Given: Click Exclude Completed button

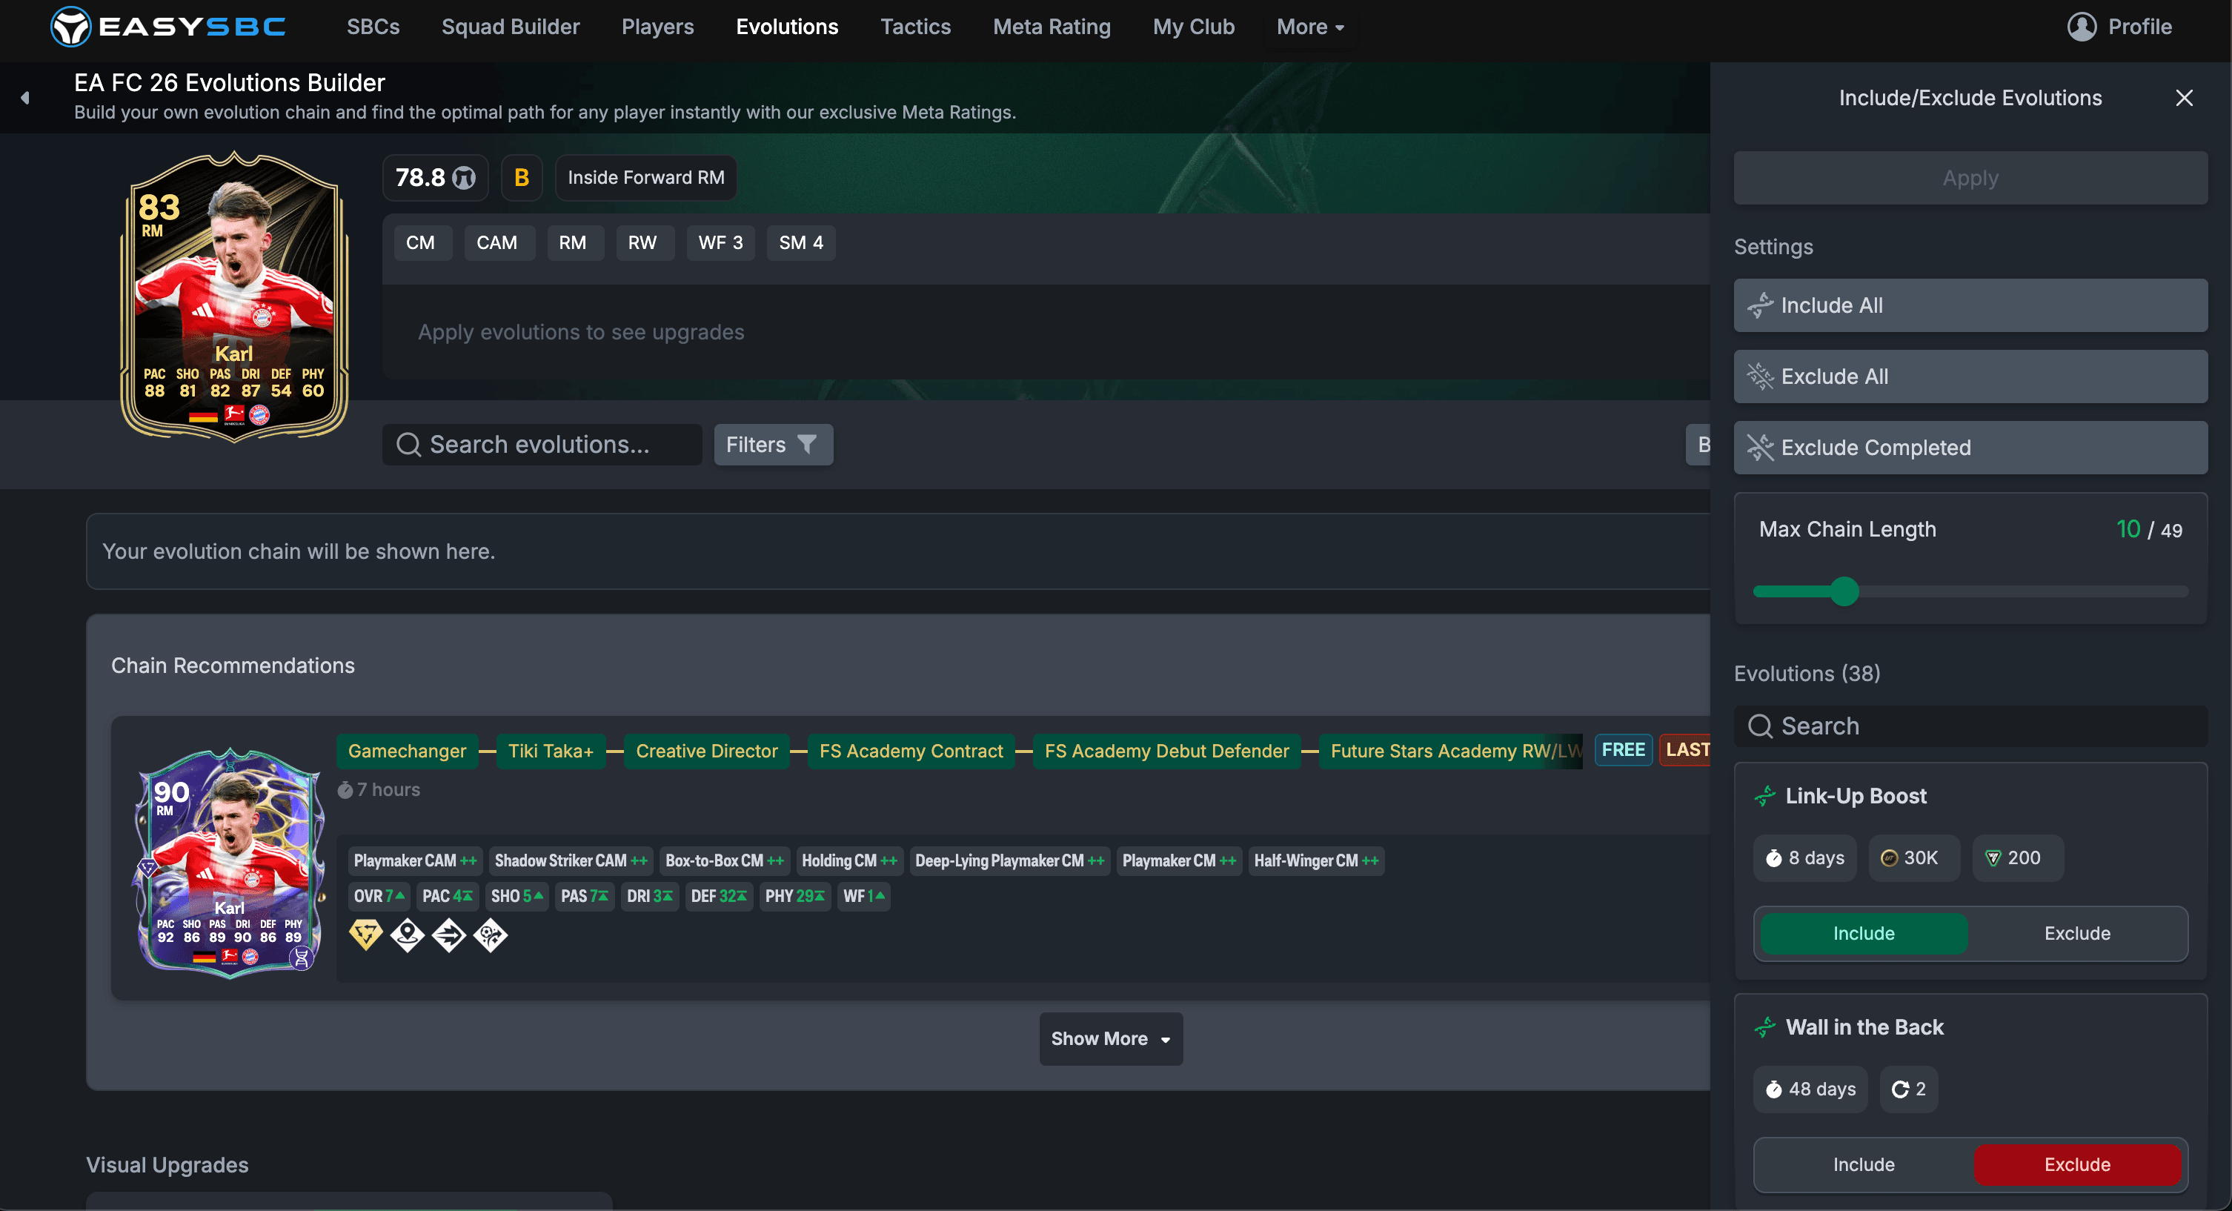Looking at the screenshot, I should click(x=1970, y=448).
